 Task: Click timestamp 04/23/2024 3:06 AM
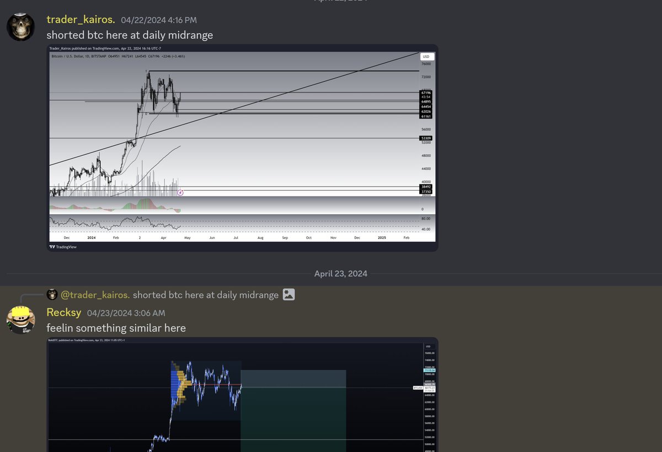126,313
